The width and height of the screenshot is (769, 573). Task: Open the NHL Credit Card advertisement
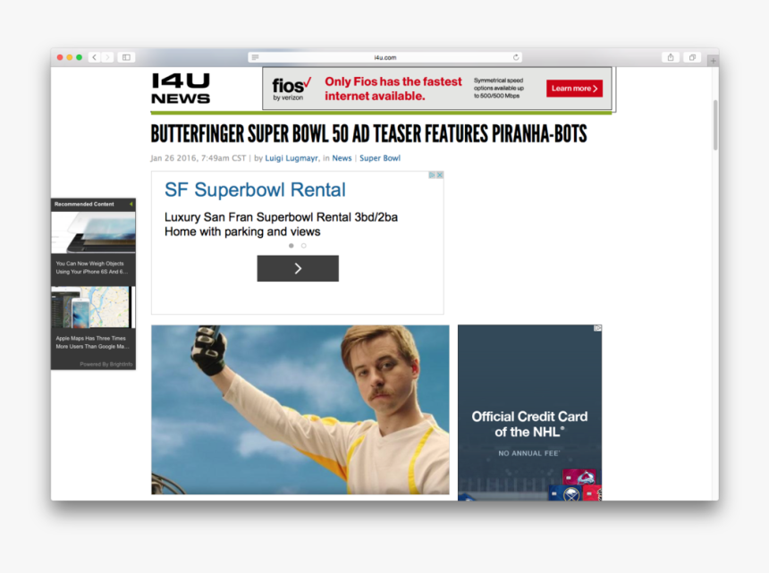point(529,413)
